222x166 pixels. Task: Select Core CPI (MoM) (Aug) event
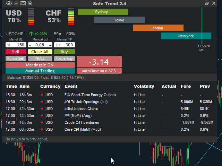(x=83, y=129)
